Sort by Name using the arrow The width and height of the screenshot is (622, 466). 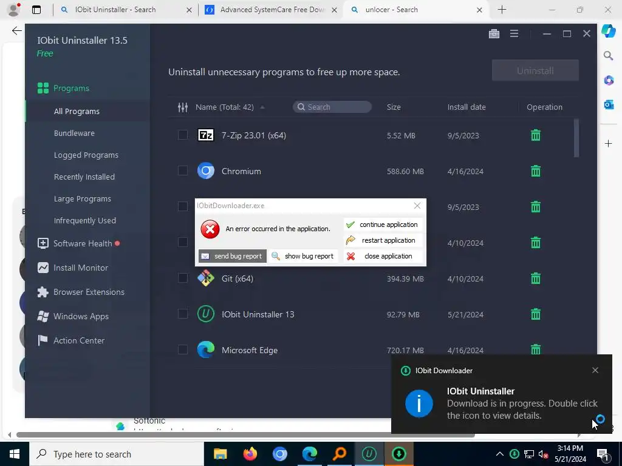pyautogui.click(x=262, y=107)
